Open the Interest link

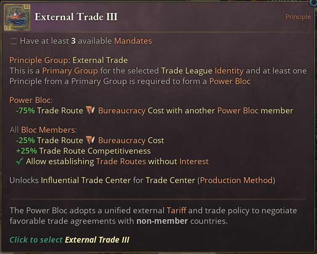tap(194, 161)
